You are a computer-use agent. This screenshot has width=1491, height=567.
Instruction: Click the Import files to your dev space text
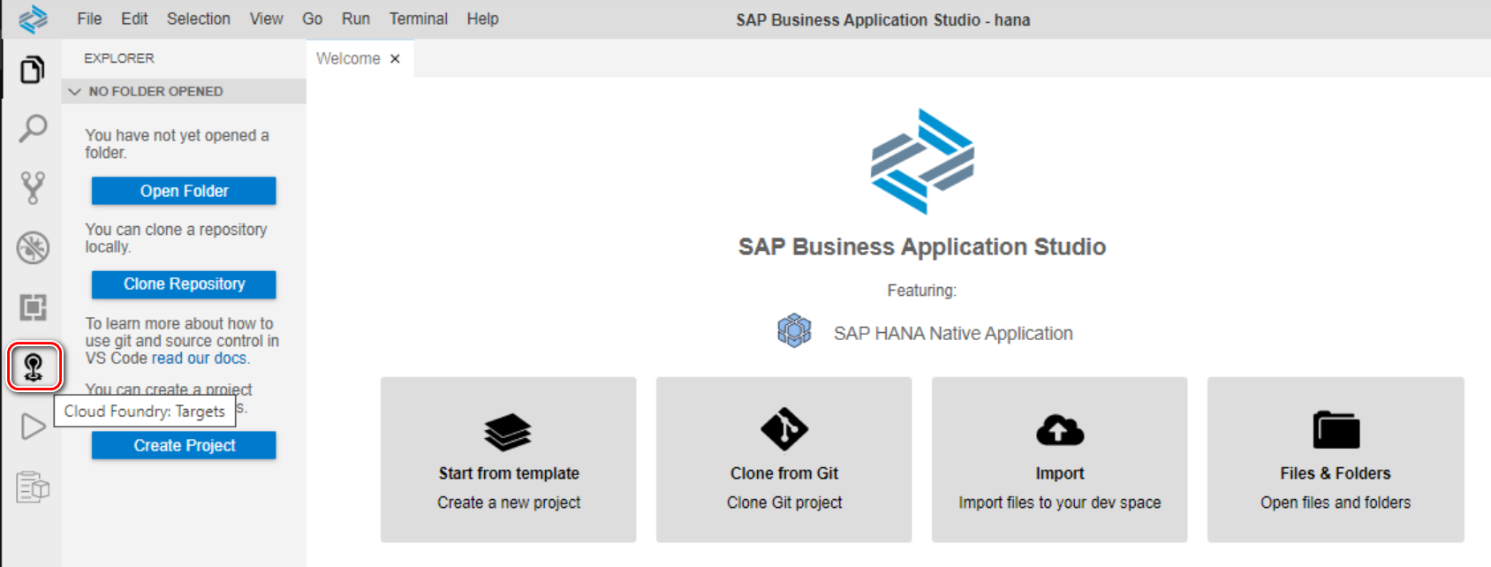pyautogui.click(x=1060, y=503)
